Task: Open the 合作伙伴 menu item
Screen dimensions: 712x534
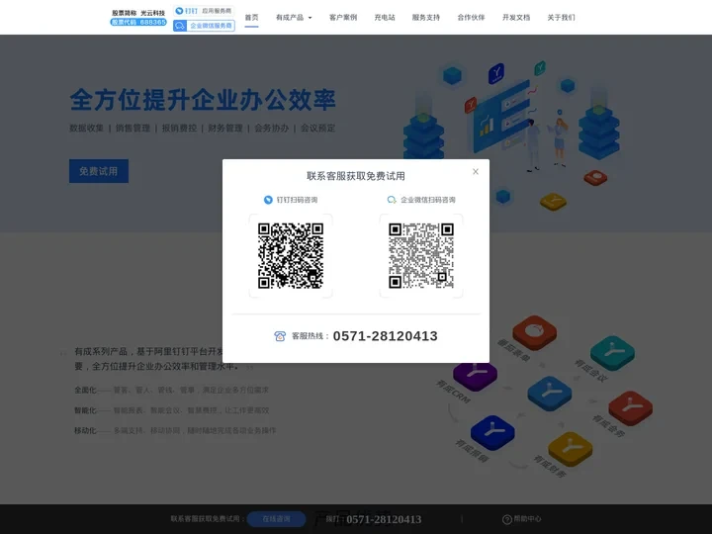Action: (x=471, y=17)
